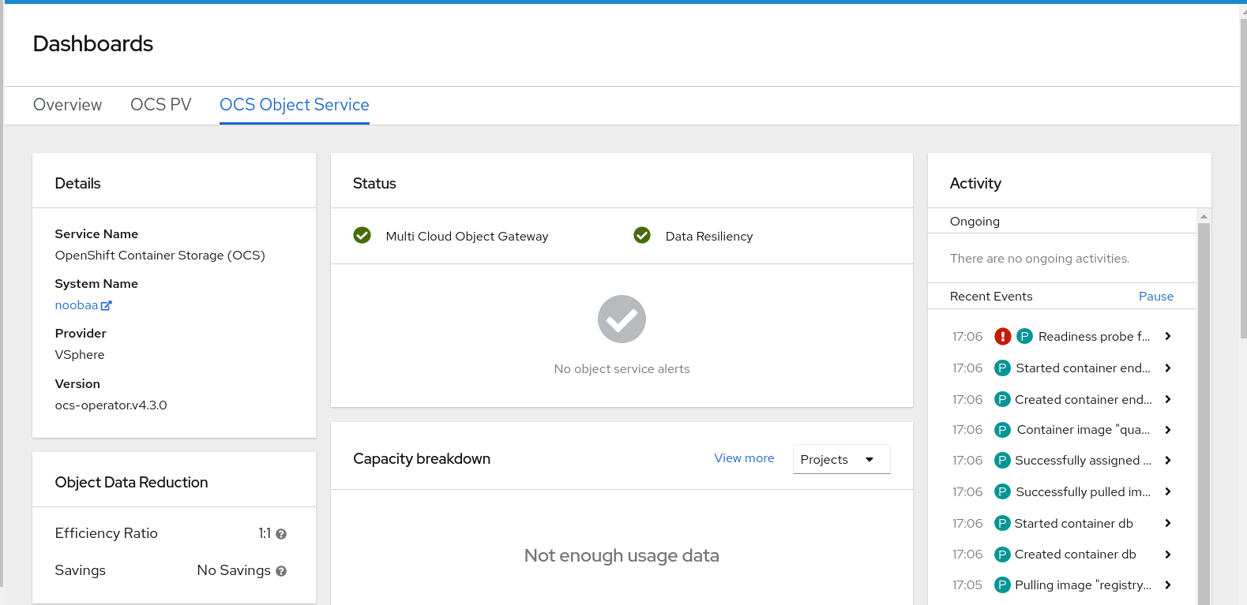The height and width of the screenshot is (605, 1247).
Task: Expand the Started container end... event
Action: pos(1168,368)
